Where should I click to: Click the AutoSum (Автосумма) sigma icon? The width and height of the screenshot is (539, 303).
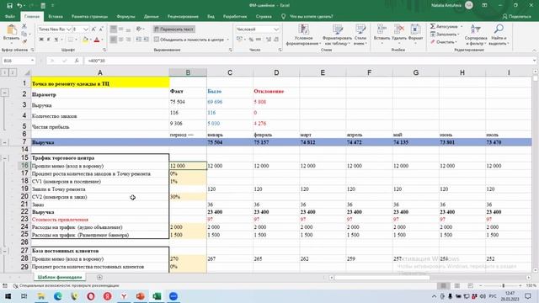[x=433, y=26]
